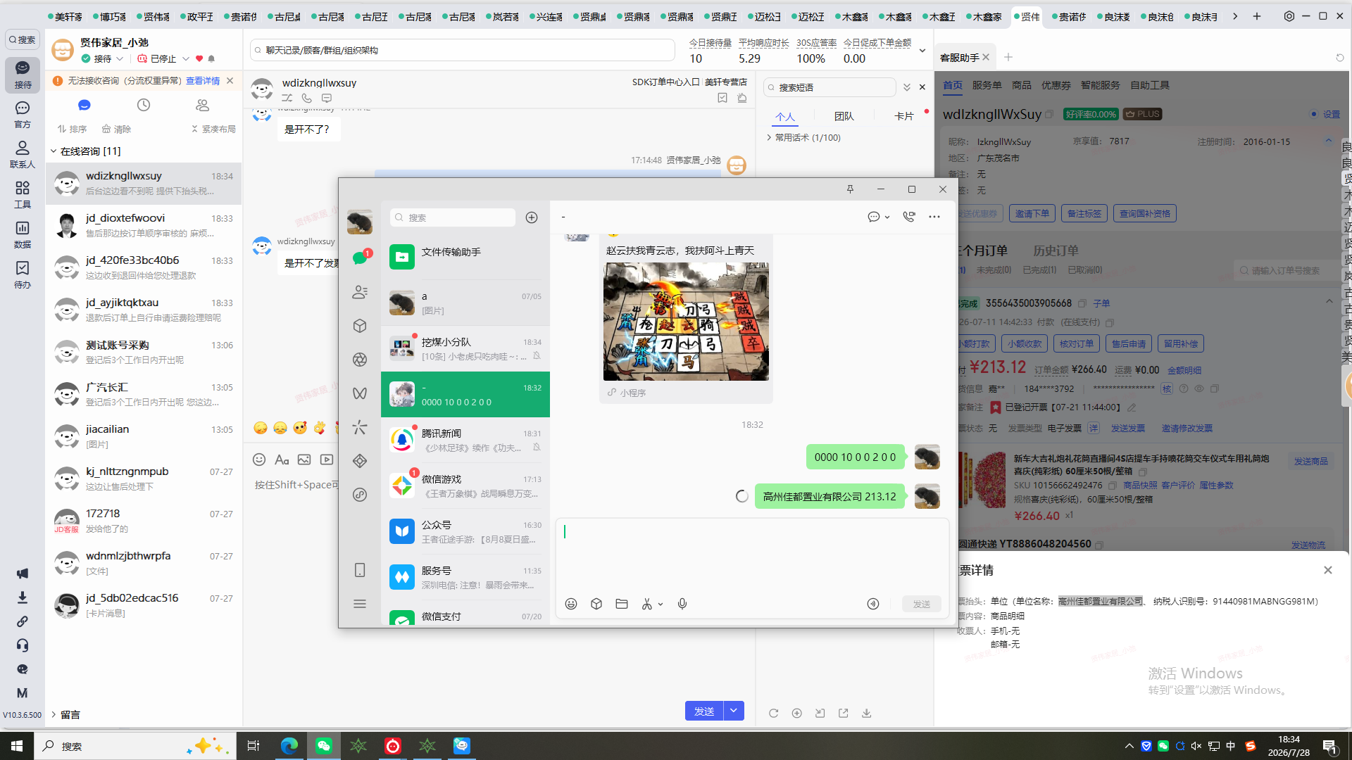Viewport: 1352px width, 760px height.
Task: Switch to the 团队 quick-phrases tab
Action: tap(844, 116)
